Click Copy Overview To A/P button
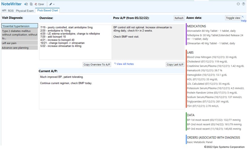Screen dimensions: 247x149 (x=97, y=64)
